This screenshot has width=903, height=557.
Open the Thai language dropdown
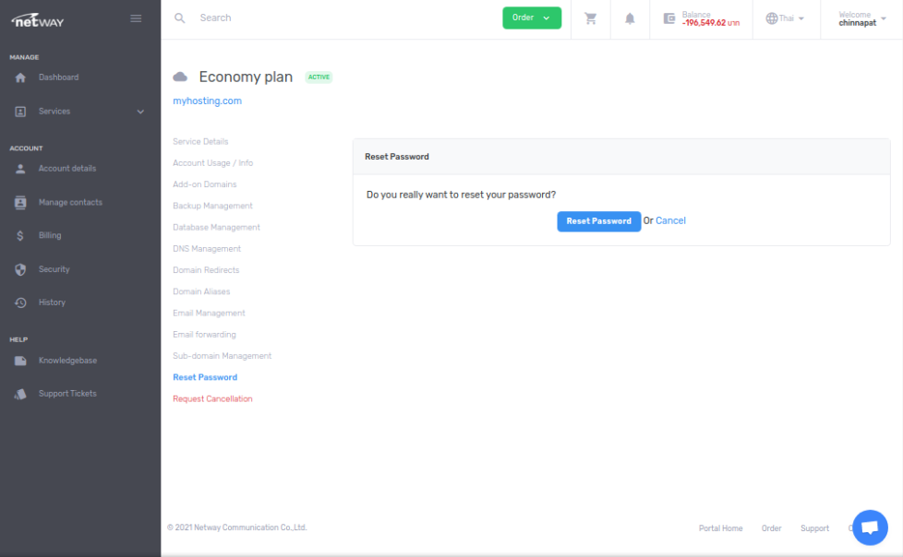click(x=785, y=18)
